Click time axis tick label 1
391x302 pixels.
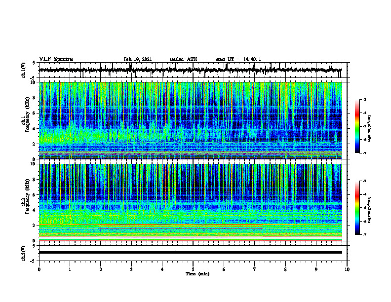[x=70, y=269]
